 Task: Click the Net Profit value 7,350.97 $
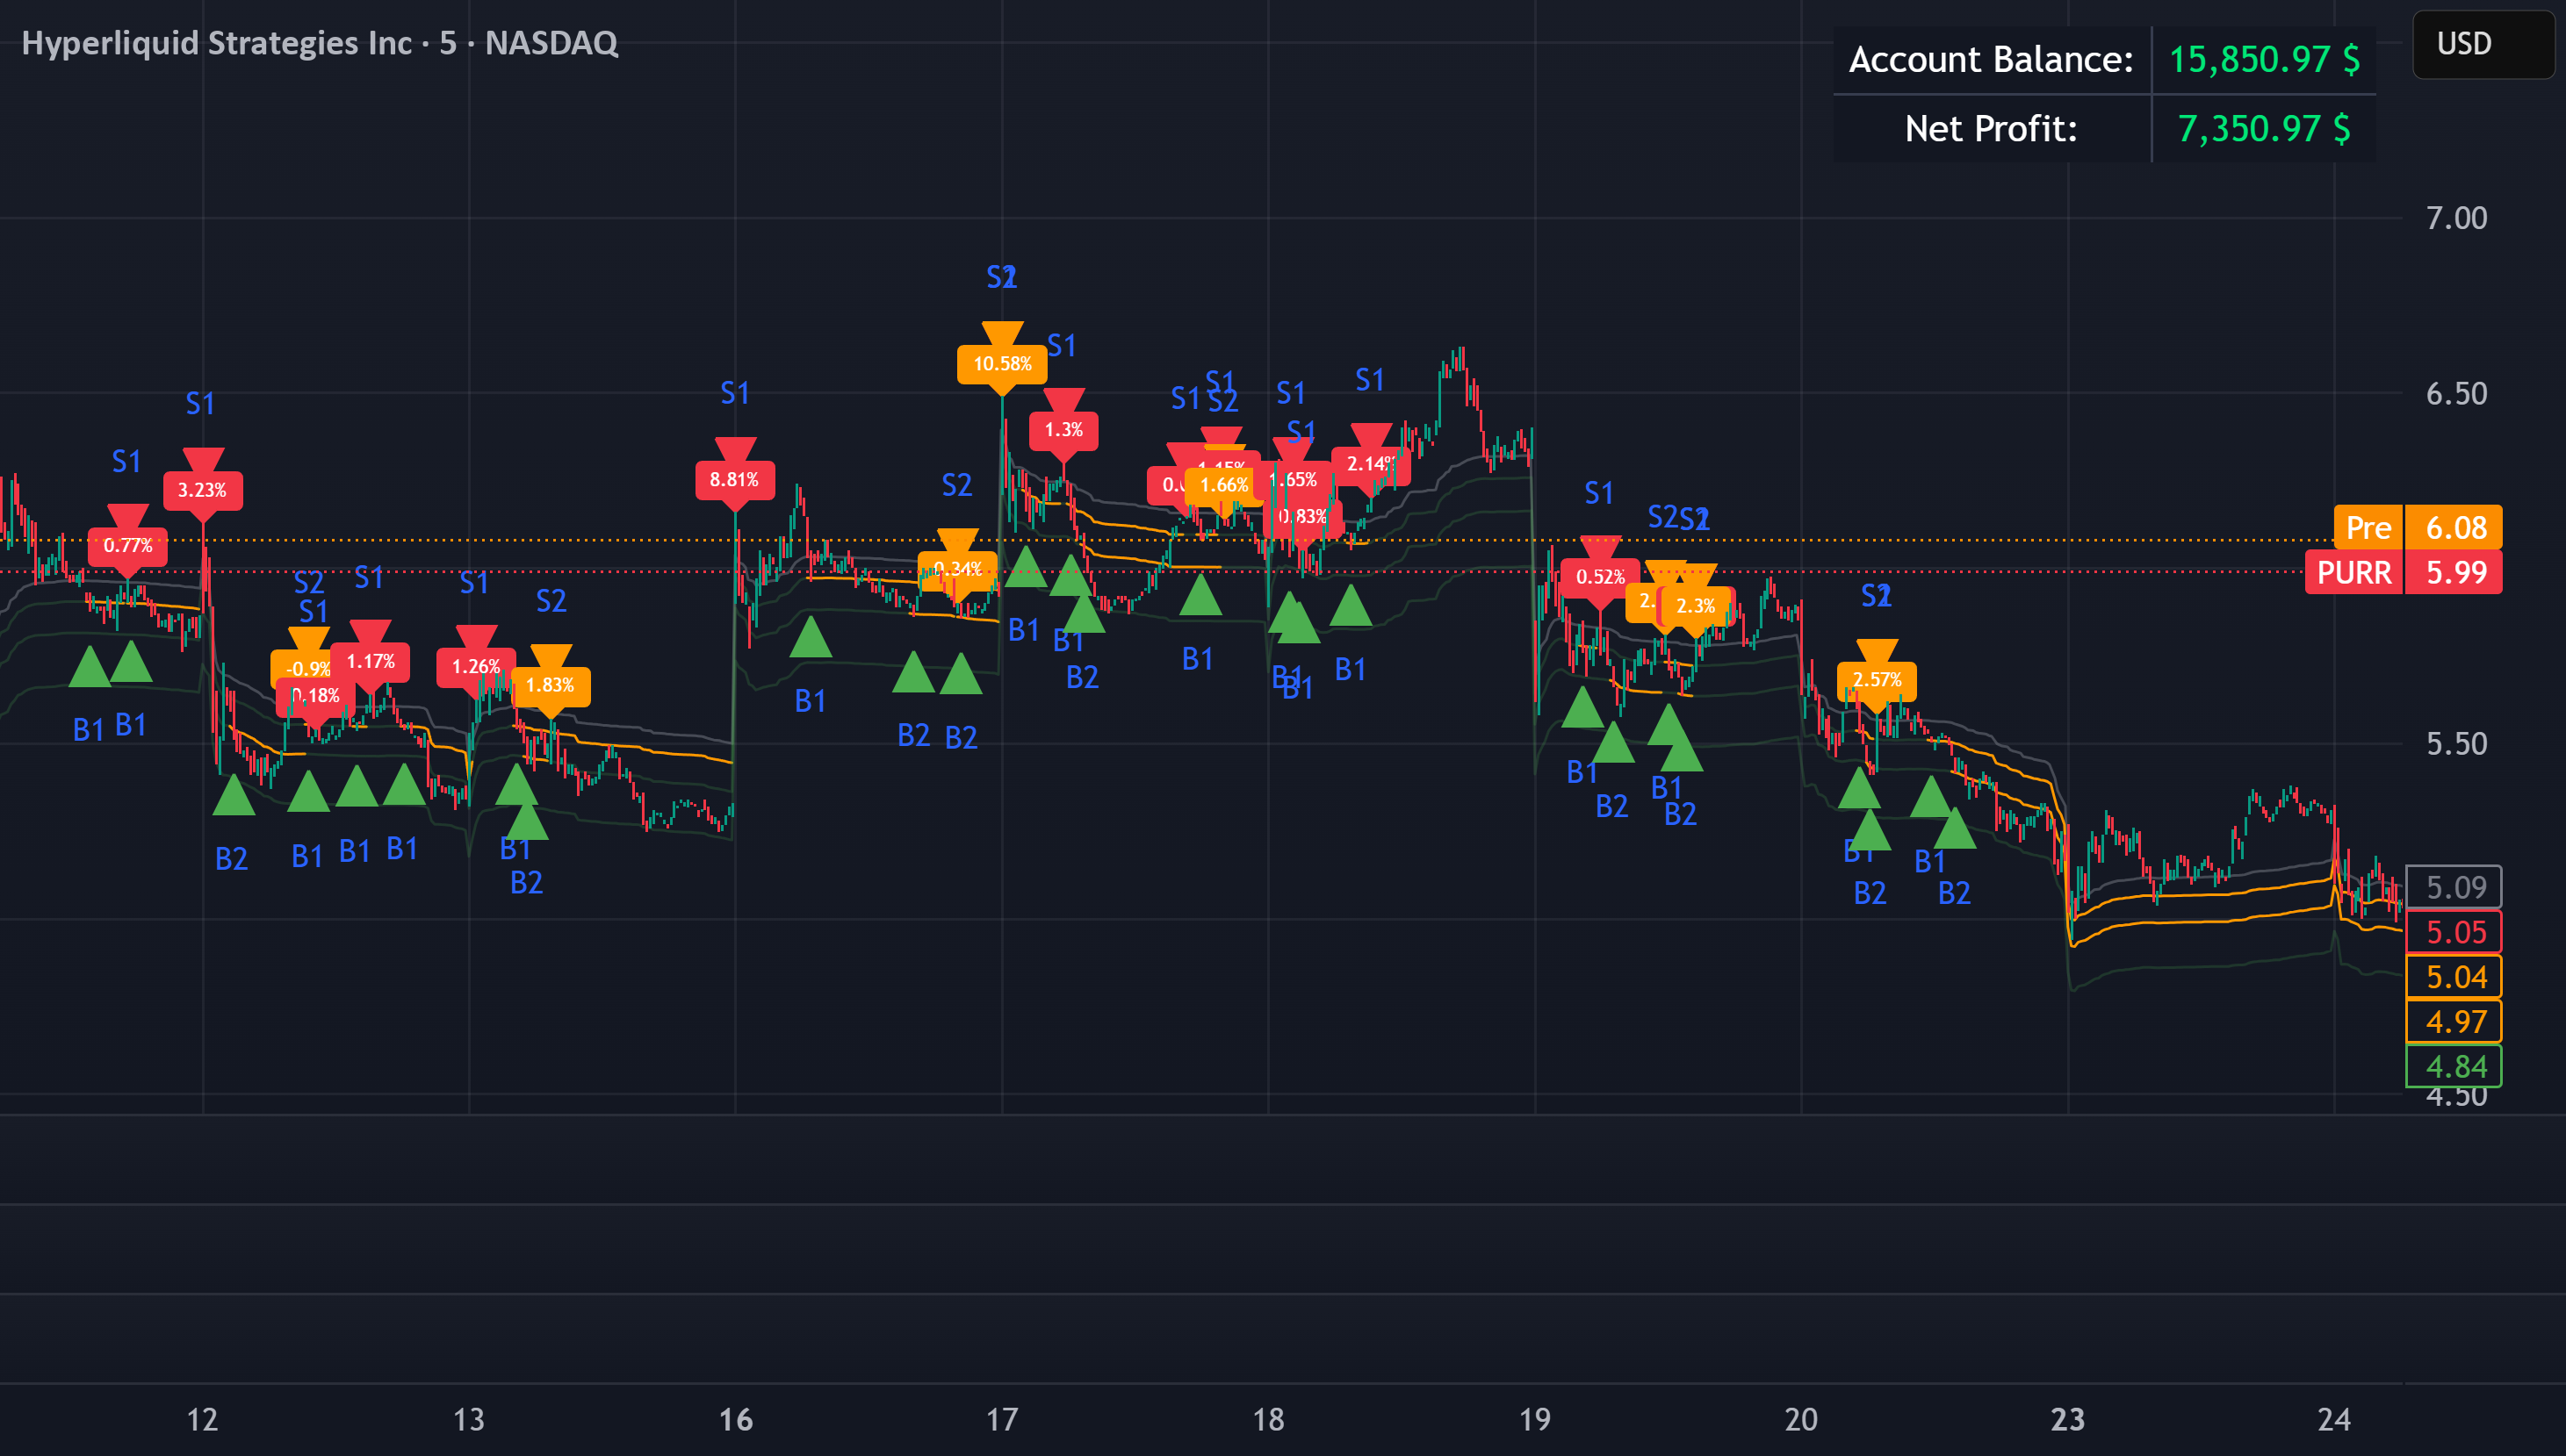click(x=2264, y=129)
